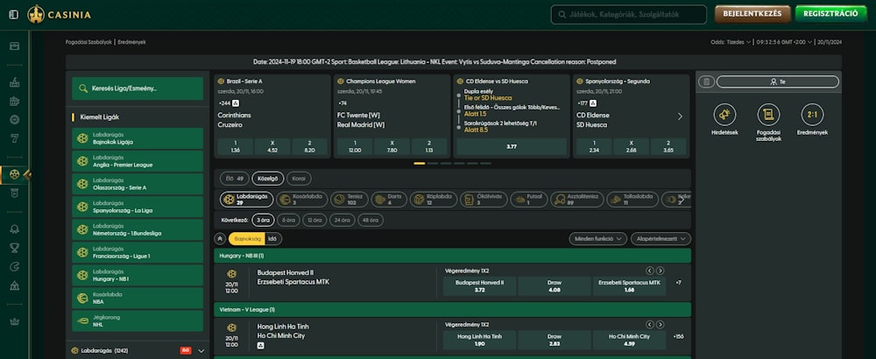Image resolution: width=876 pixels, height=359 pixels.
Task: Select the Labdarúgás sport filter
Action: point(248,200)
